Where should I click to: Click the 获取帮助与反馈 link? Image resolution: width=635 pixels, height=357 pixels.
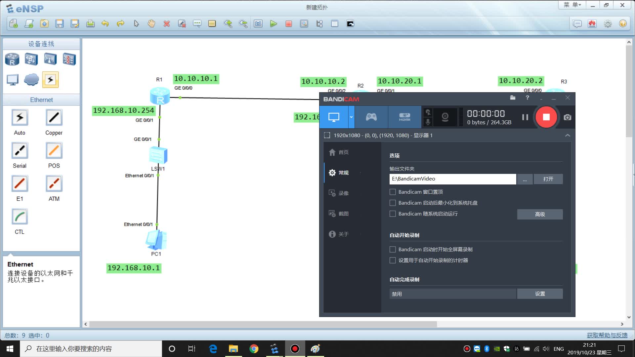pos(607,335)
